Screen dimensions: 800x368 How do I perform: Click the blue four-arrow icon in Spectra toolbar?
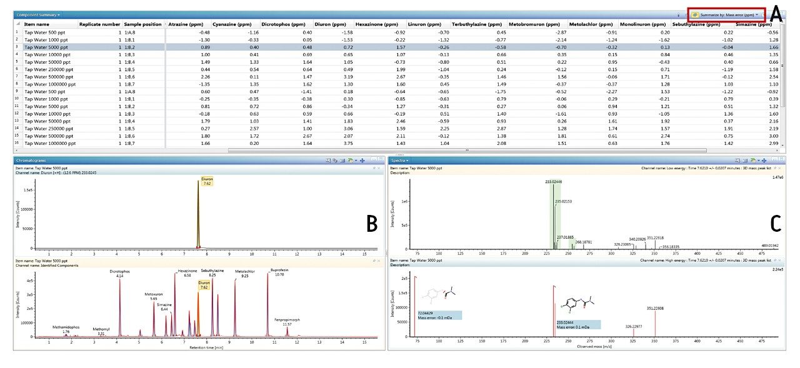click(x=762, y=161)
